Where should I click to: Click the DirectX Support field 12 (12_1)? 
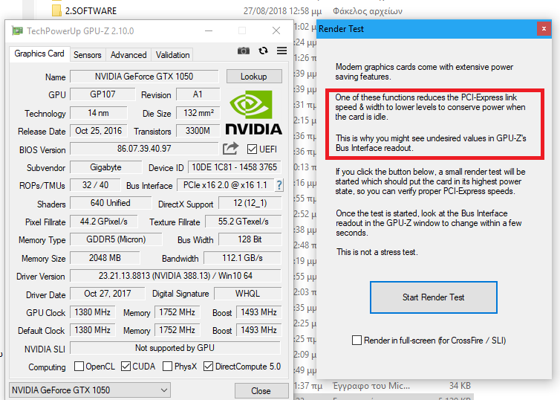(x=250, y=203)
